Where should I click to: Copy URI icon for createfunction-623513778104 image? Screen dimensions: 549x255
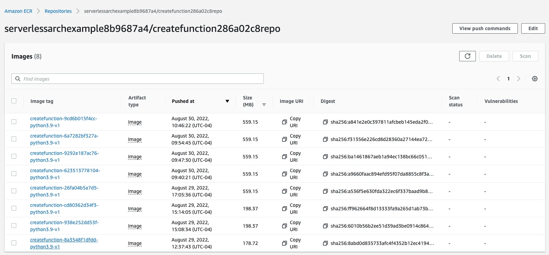[x=284, y=174]
